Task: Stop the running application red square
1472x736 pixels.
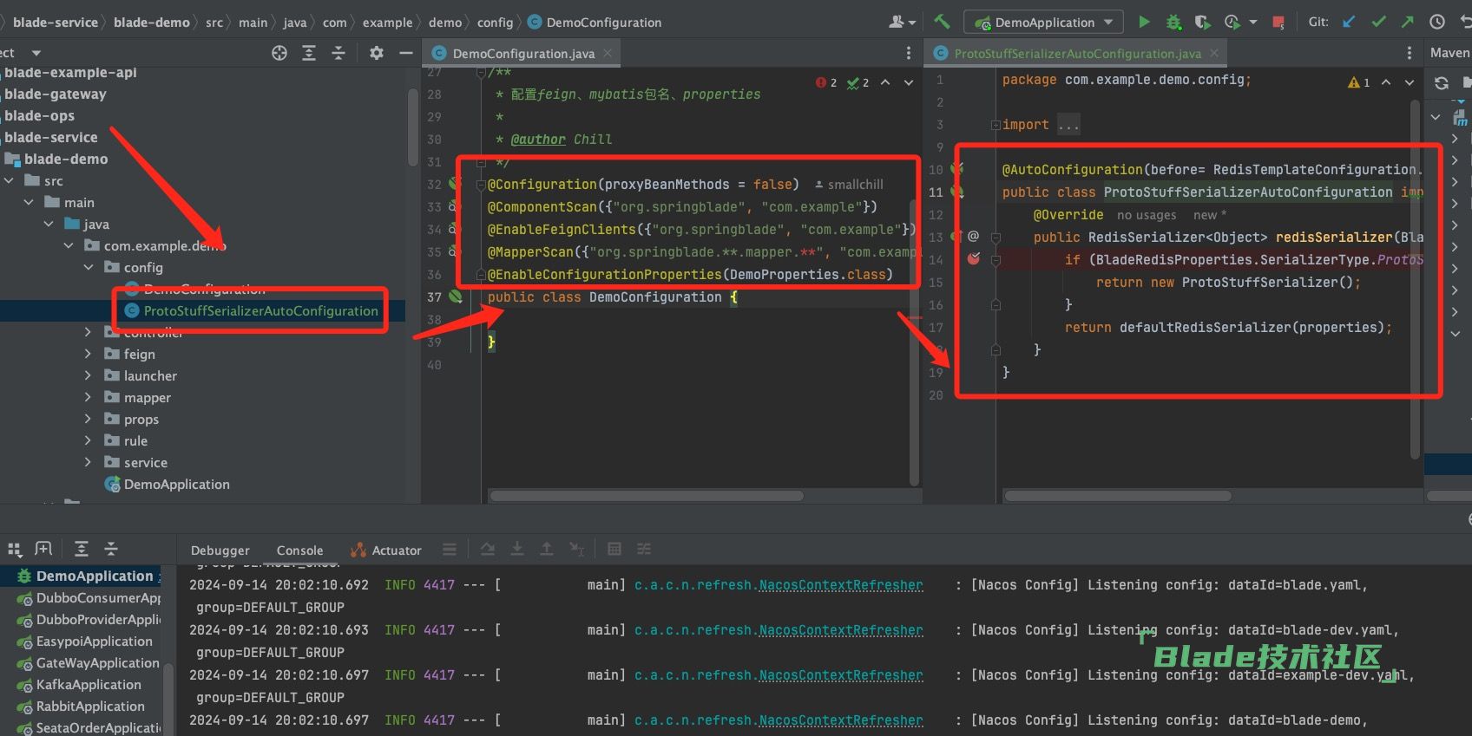Action: (1278, 22)
